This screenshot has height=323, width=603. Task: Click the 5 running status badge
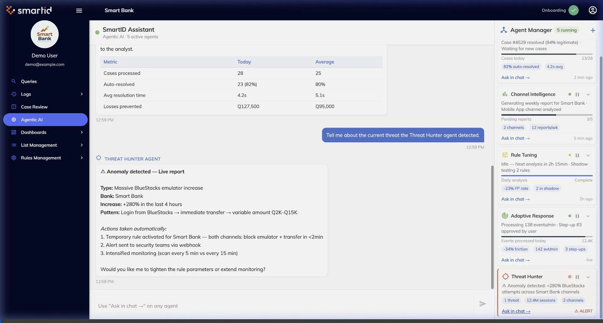[567, 30]
